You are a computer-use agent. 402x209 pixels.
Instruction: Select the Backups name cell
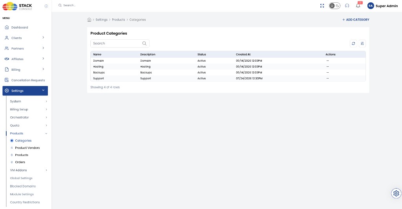tap(99, 73)
